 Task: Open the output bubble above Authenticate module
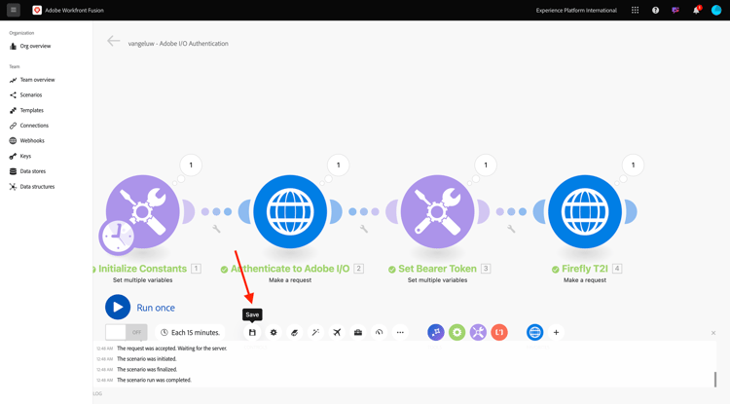339,165
